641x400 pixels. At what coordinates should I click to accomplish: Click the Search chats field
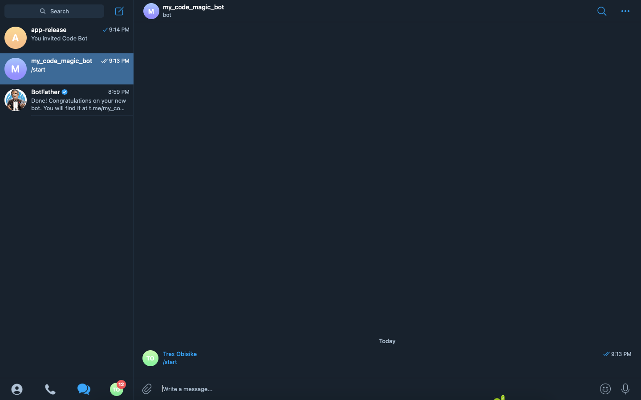(54, 11)
